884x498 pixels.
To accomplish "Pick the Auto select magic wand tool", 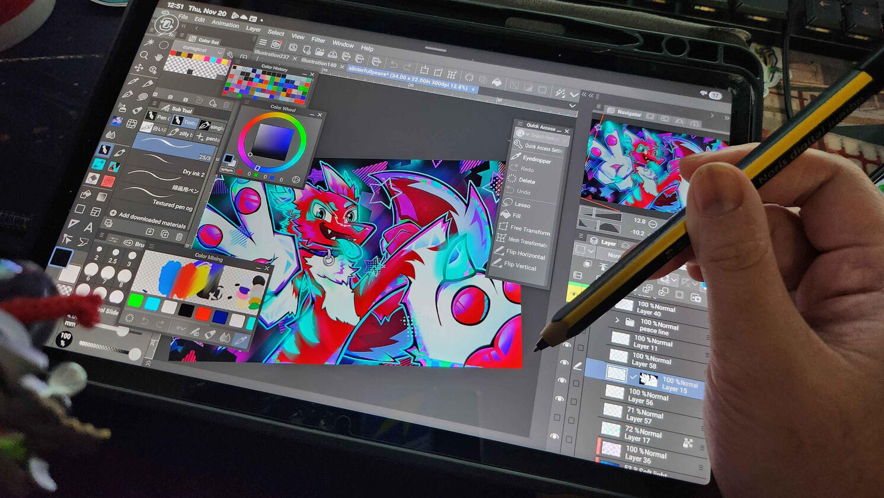I will point(148,43).
